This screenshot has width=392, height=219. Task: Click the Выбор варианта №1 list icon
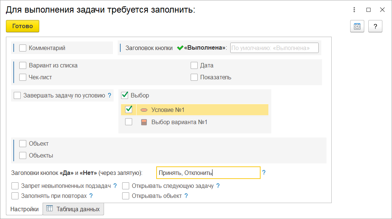[x=144, y=122]
